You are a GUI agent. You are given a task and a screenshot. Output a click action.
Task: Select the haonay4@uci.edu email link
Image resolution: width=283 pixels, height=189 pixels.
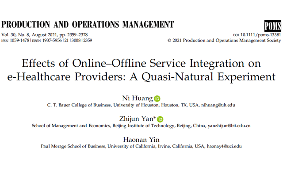point(225,146)
